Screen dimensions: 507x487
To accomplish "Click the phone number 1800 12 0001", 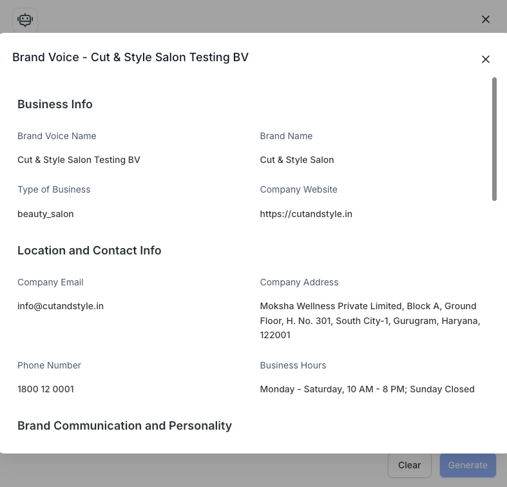I will point(46,389).
